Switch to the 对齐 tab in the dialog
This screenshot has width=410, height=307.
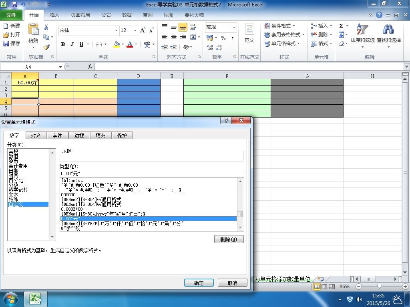tap(36, 136)
